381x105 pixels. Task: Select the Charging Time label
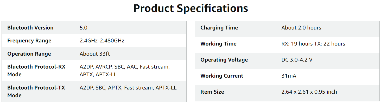[x=219, y=28]
